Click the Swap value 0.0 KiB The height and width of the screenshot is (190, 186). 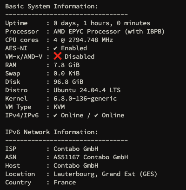(66, 73)
